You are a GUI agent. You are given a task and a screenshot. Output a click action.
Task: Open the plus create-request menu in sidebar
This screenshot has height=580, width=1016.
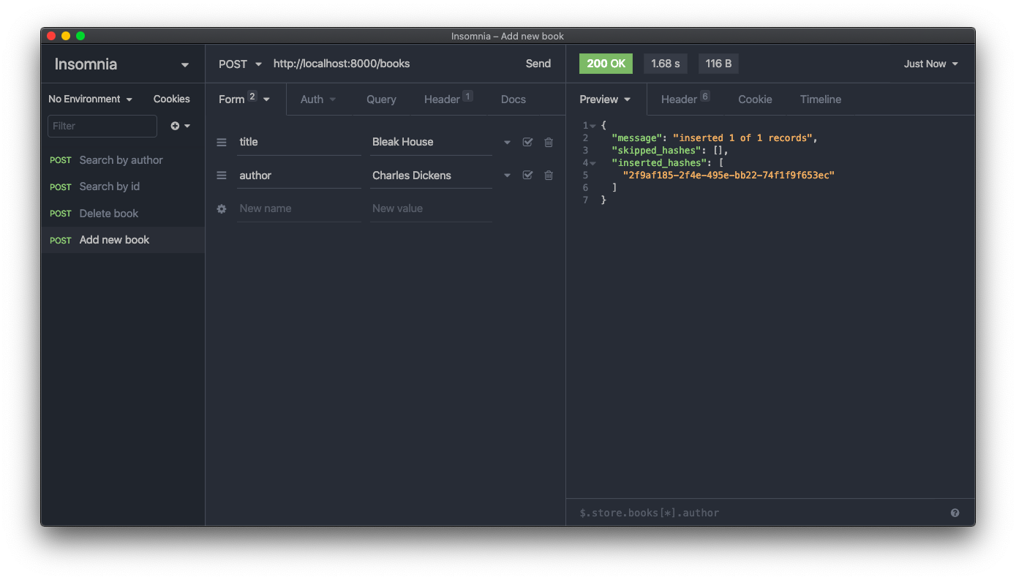(x=180, y=126)
